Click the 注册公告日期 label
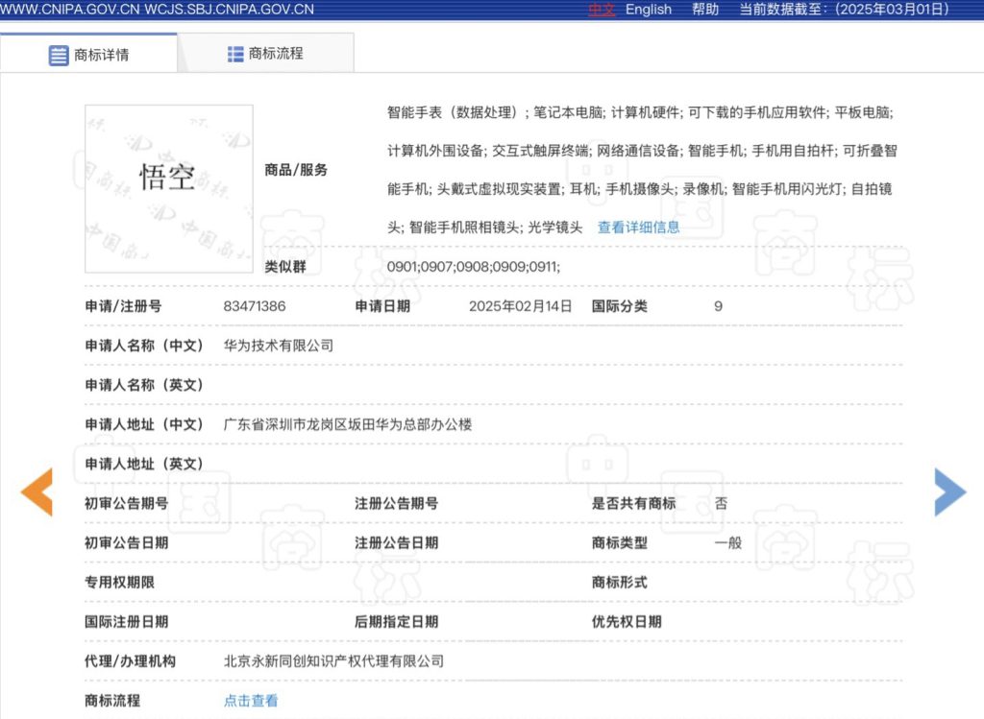 tap(396, 543)
